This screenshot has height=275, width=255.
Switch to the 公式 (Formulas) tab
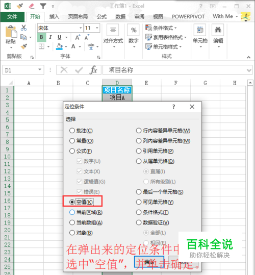click(x=101, y=17)
